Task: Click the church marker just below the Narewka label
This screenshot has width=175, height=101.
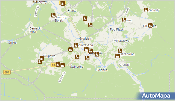Action: 97,54
